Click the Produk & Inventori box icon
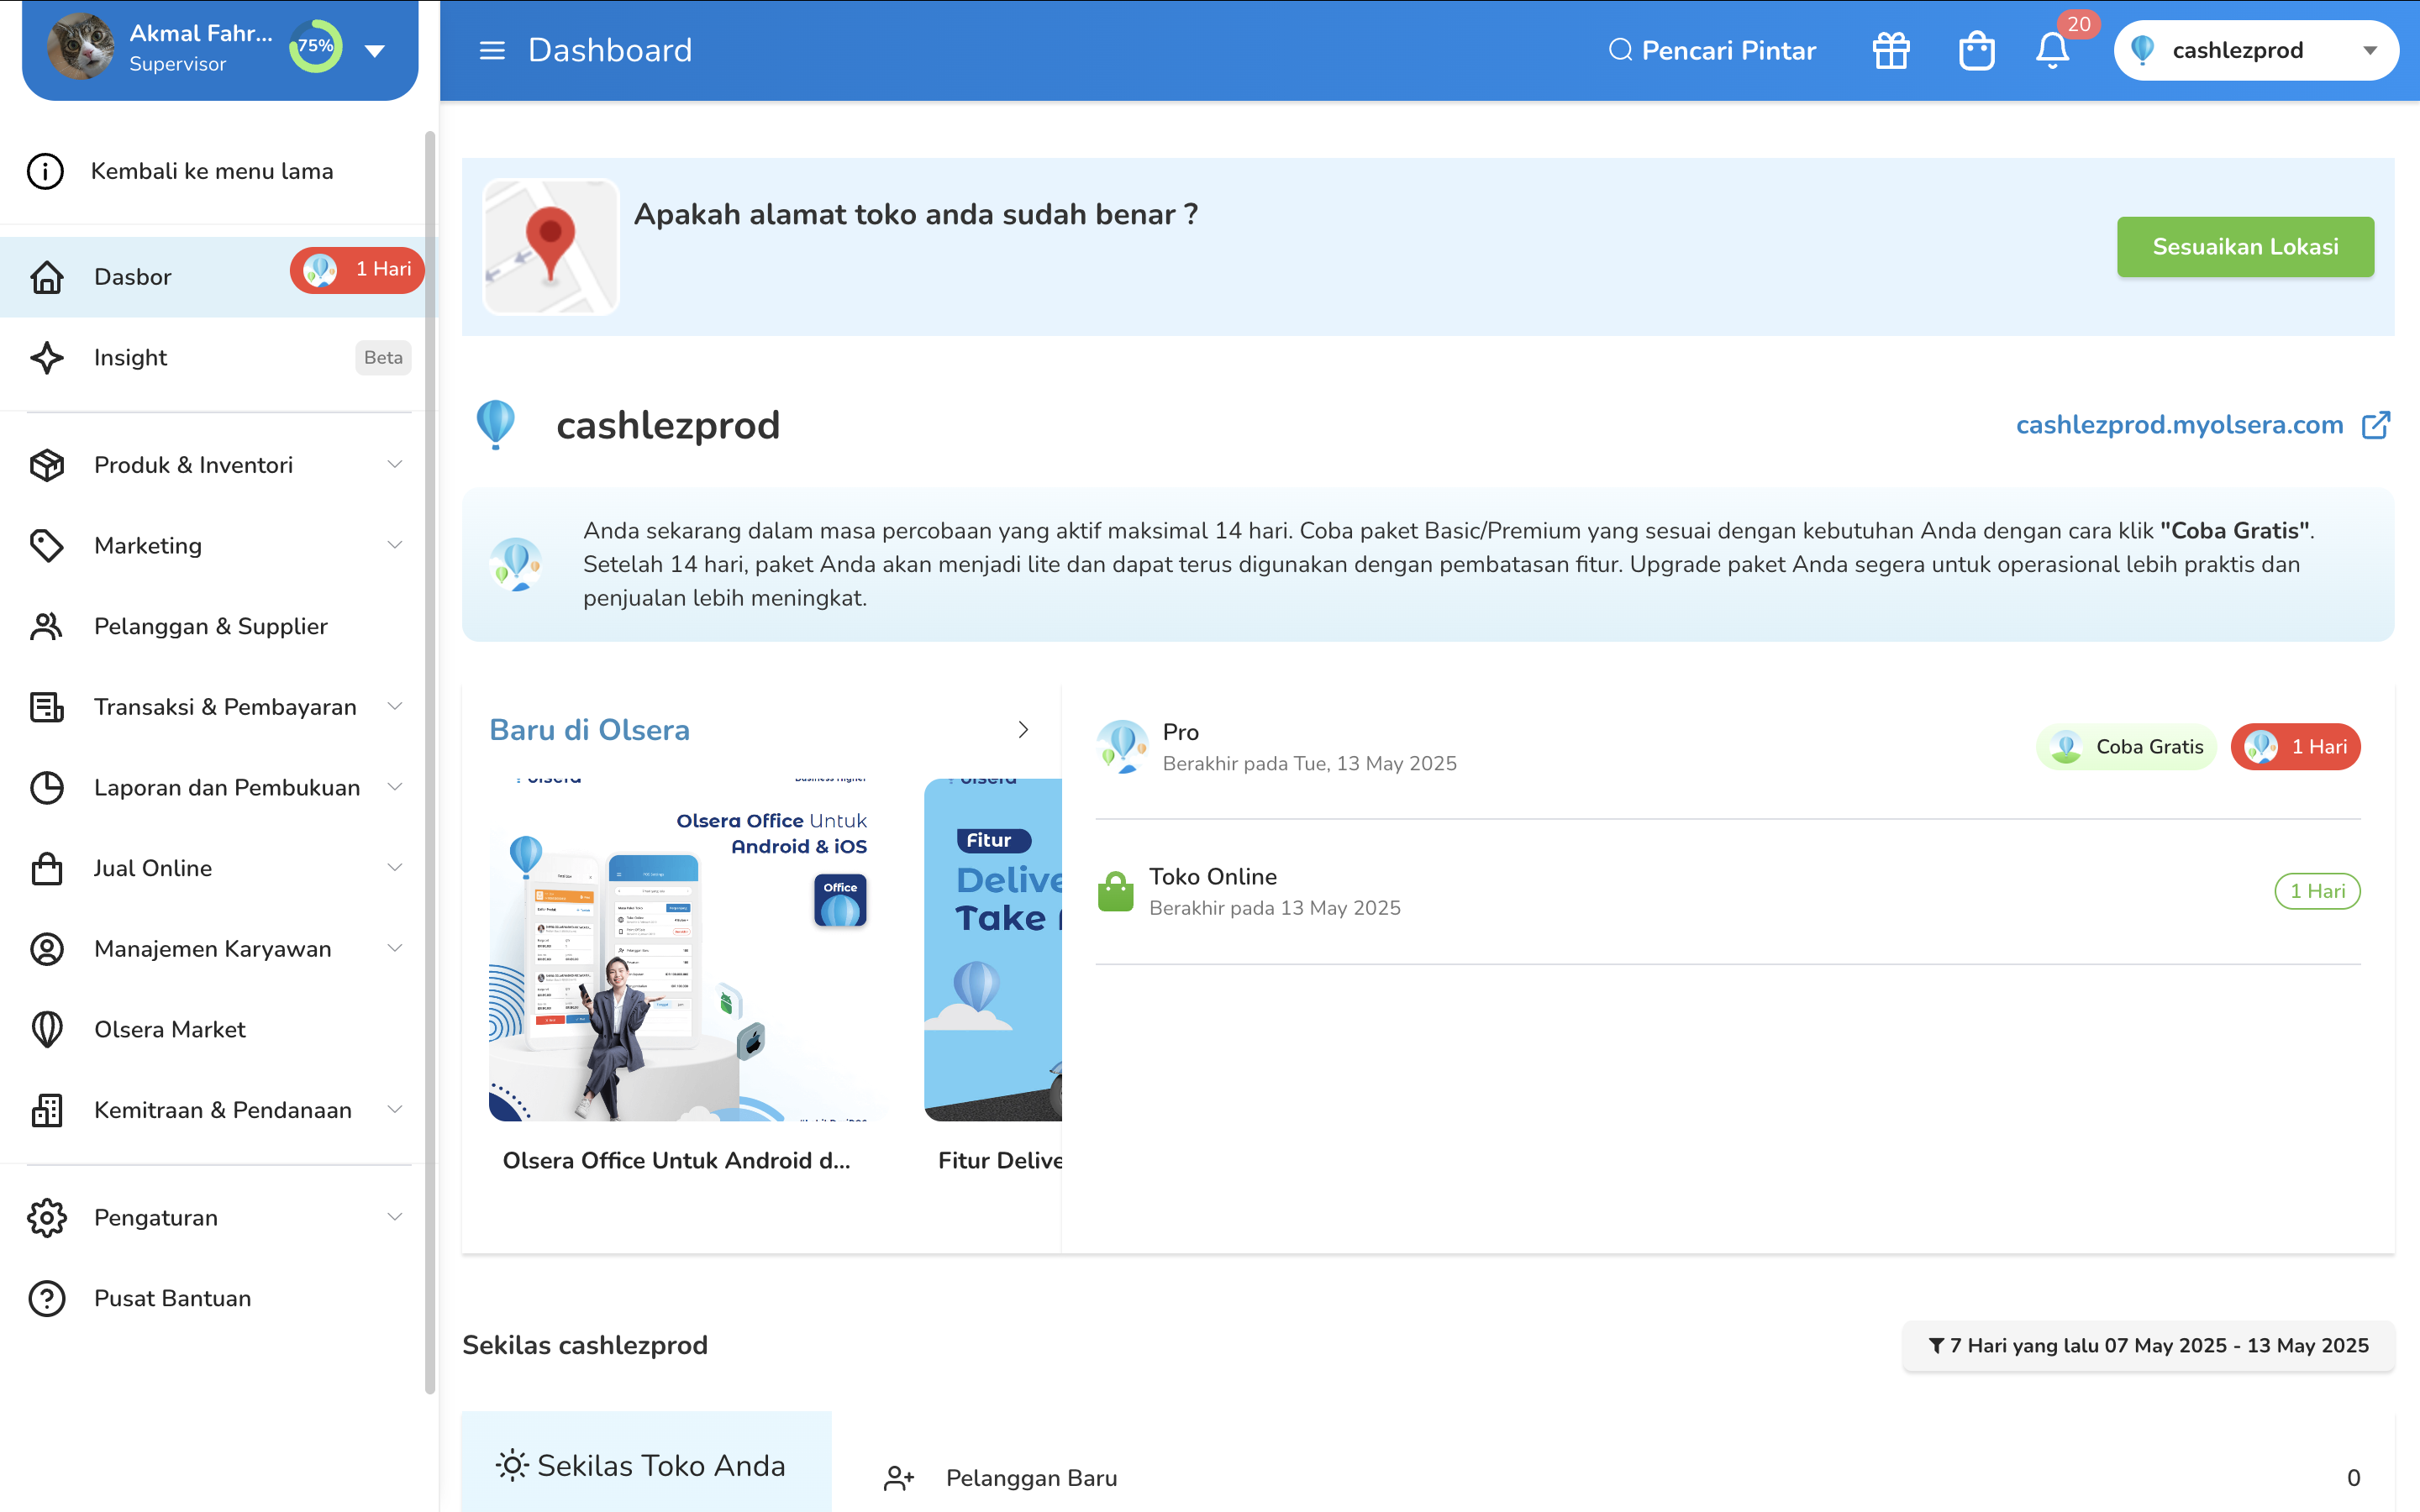This screenshot has height=1512, width=2420. click(x=47, y=465)
